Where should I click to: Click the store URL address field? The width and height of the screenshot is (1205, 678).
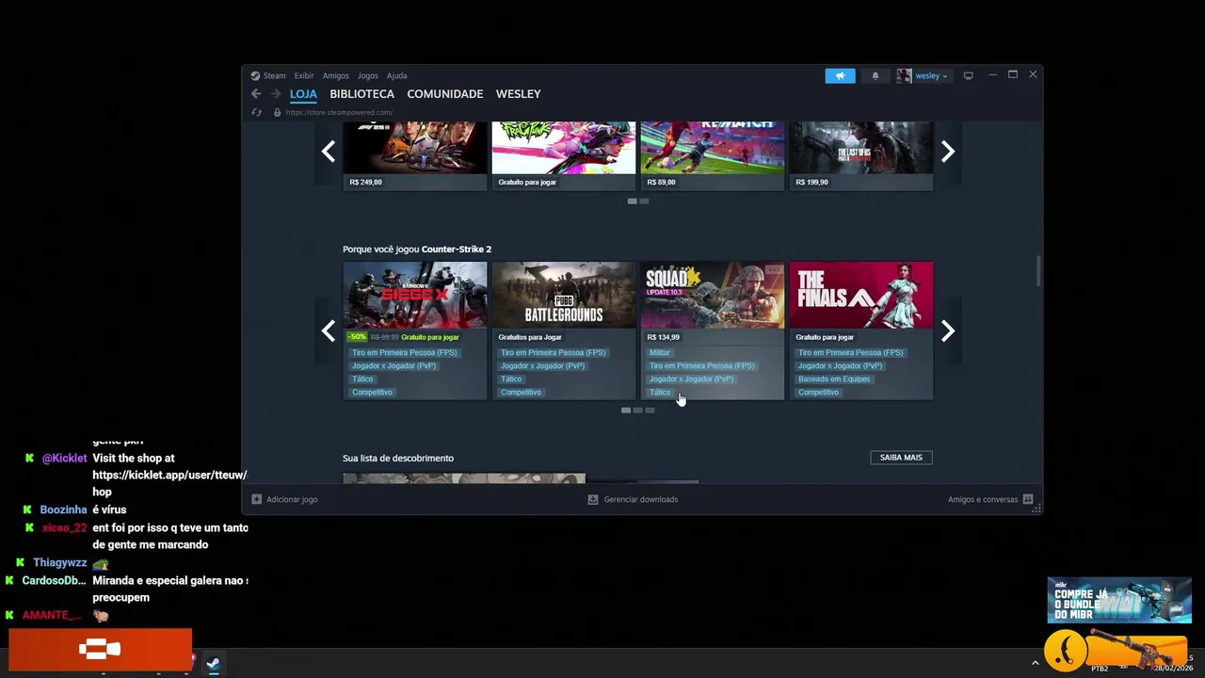(x=339, y=112)
